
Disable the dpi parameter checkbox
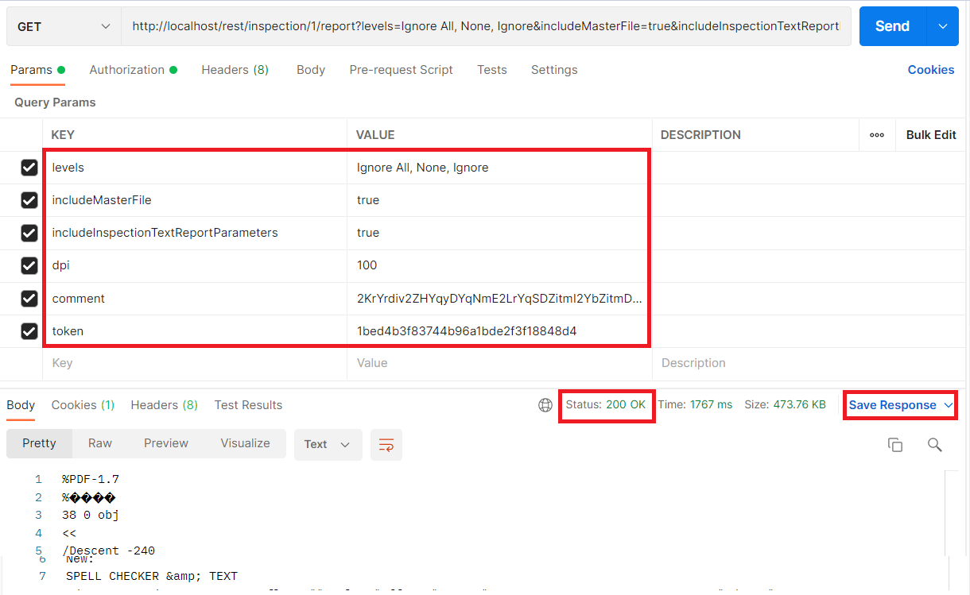click(29, 265)
